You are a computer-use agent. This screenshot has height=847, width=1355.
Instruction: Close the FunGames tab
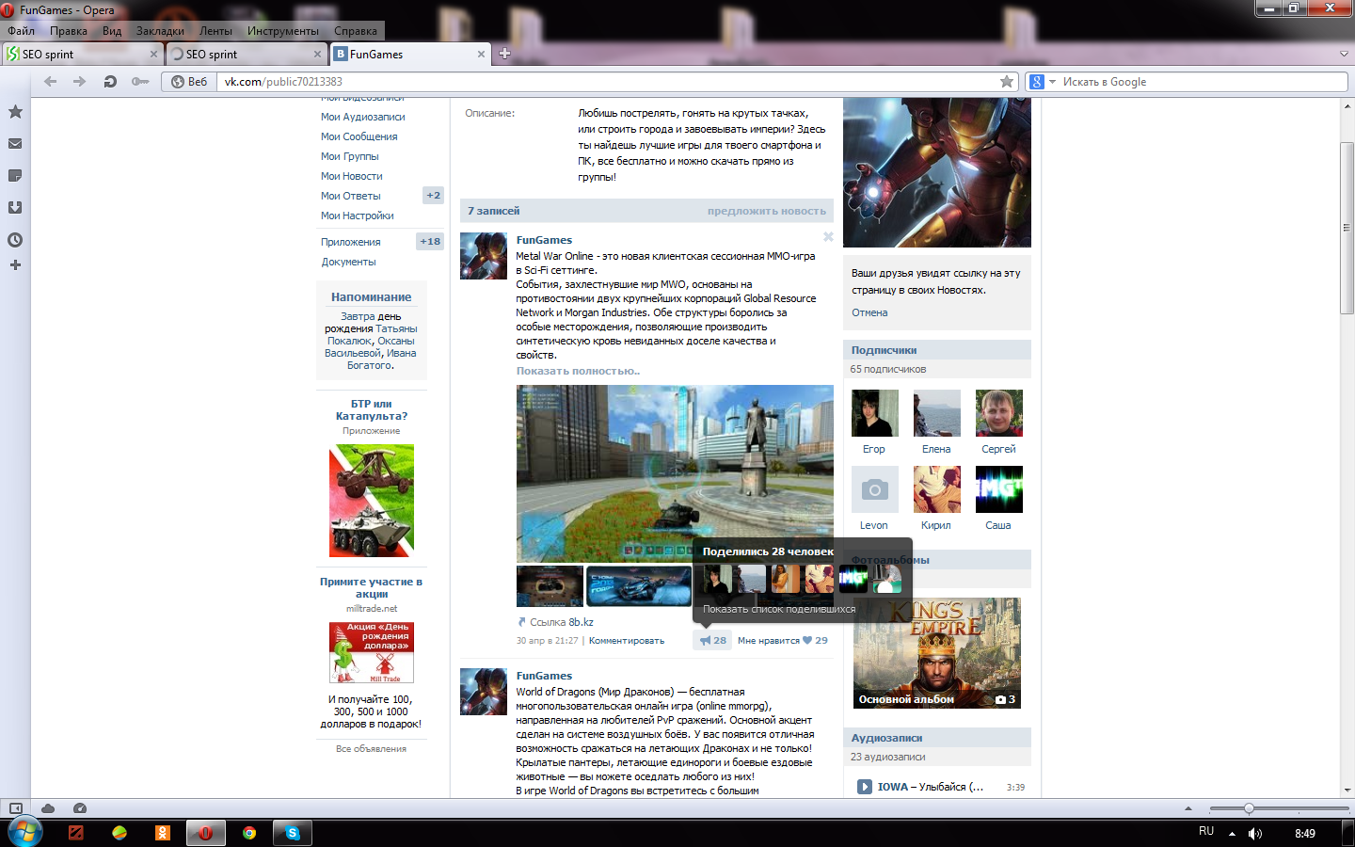tap(481, 55)
